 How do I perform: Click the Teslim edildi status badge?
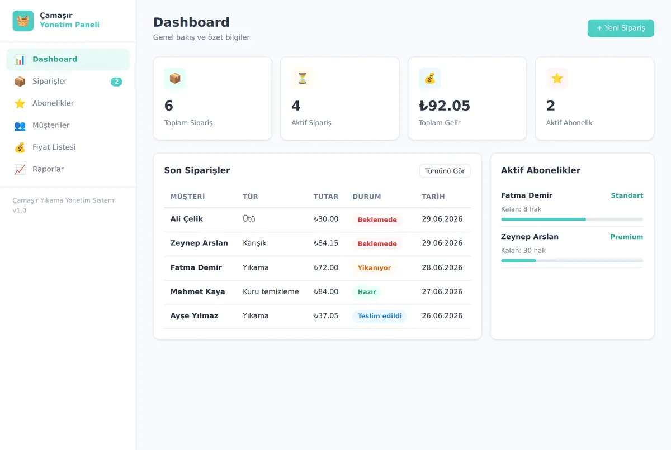[x=380, y=316]
